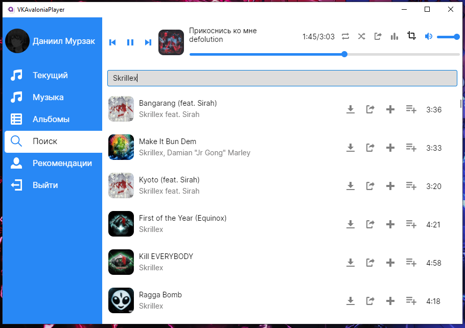Click the now-playing album cover
The image size is (465, 328).
pos(171,42)
